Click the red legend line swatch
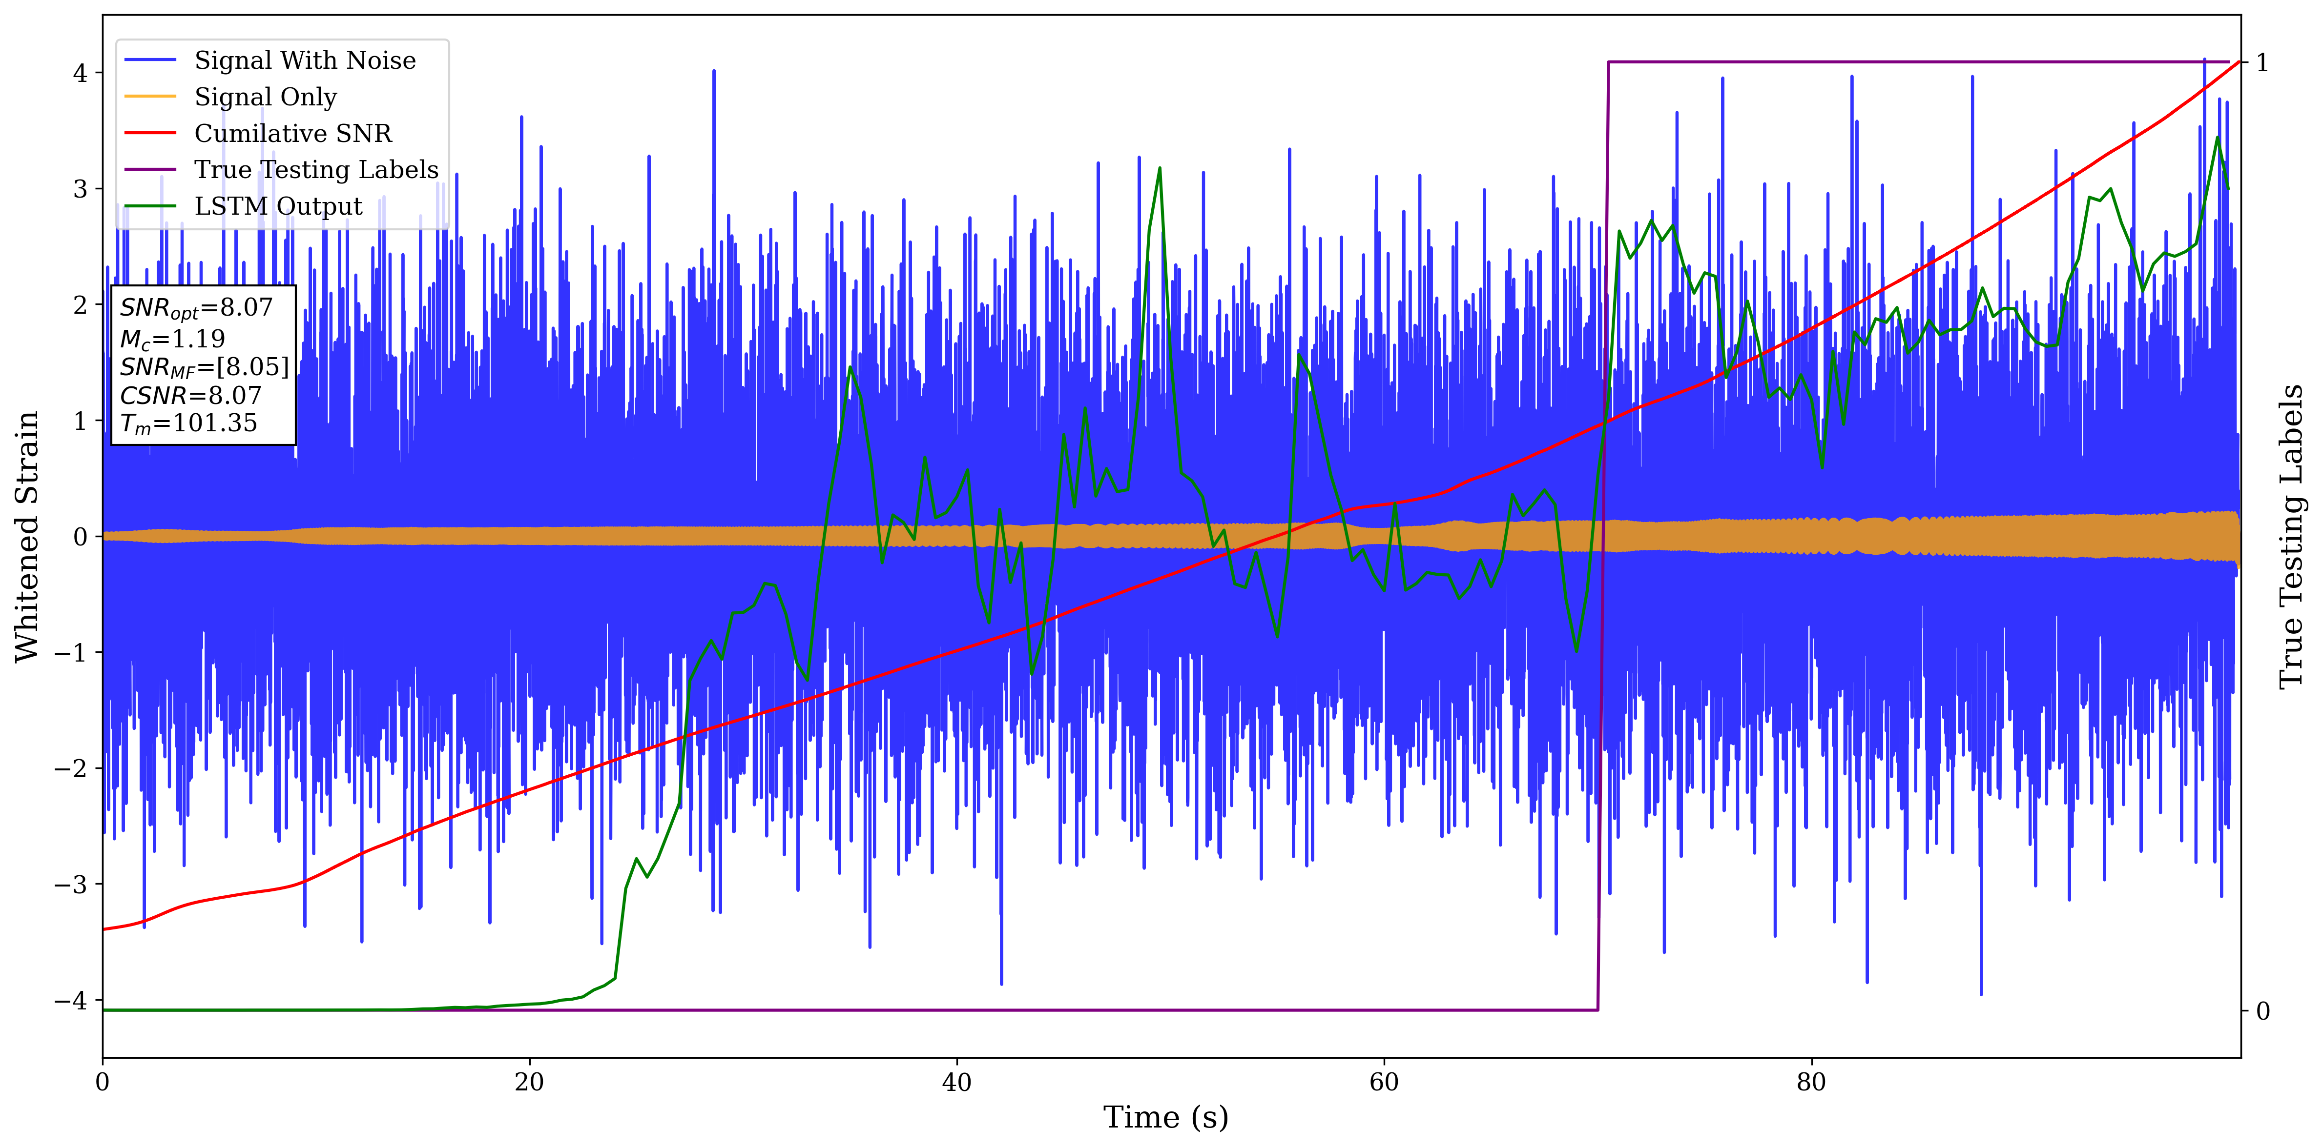This screenshot has height=1148, width=2323. (150, 133)
